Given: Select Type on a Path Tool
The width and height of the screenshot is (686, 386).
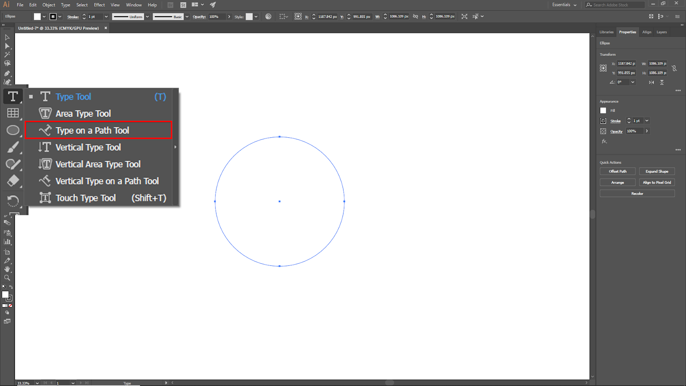Looking at the screenshot, I should pos(92,130).
